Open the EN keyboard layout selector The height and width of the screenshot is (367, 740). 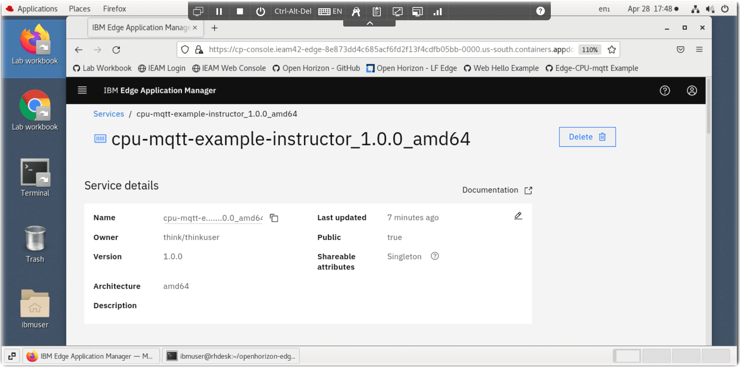[x=330, y=11]
